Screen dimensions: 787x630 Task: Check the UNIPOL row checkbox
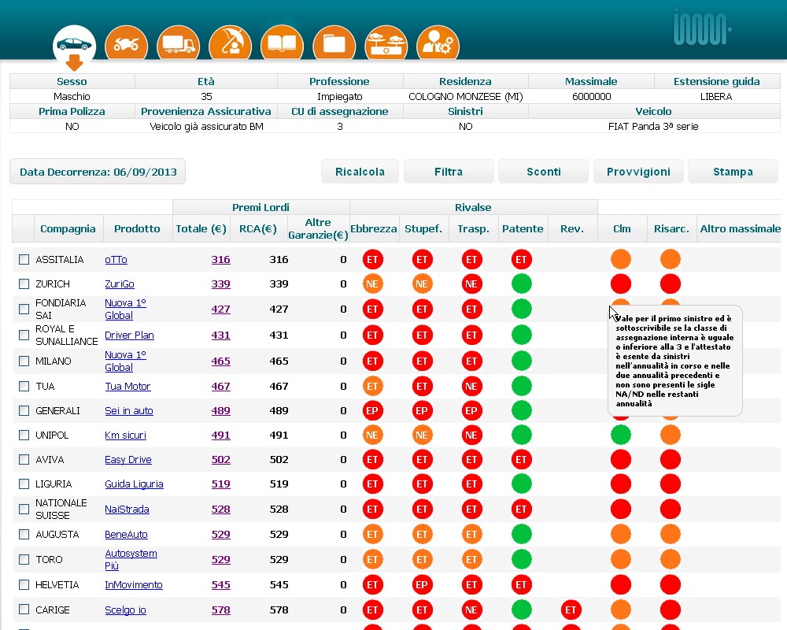pos(24,435)
